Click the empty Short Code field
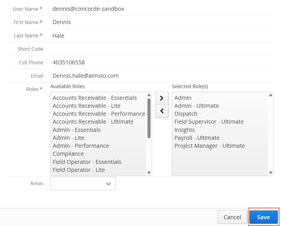Image resolution: width=281 pixels, height=226 pixels. pyautogui.click(x=162, y=49)
